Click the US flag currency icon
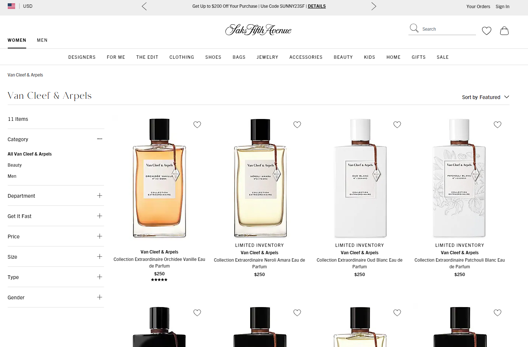 coord(11,6)
